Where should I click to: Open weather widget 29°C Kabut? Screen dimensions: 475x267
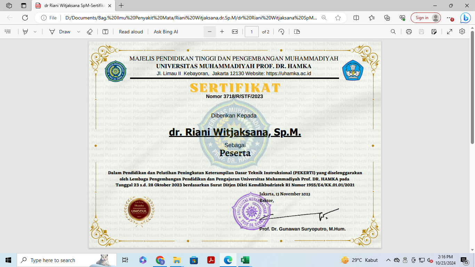[x=360, y=260]
